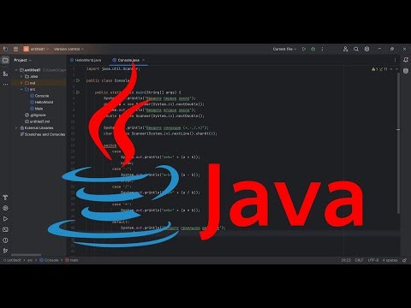Open the Database tool window icon

406,71
